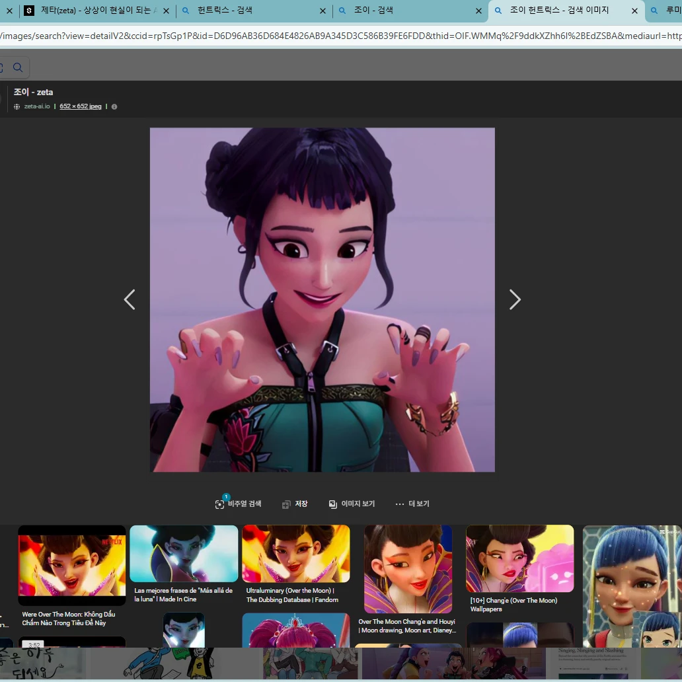Open the Las mejores frases de Más allá thumbnail
Viewport: 682px width, 682px height.
[x=184, y=553]
